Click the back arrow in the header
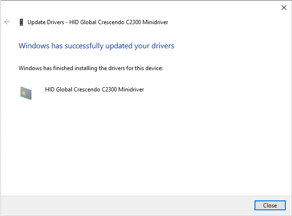The height and width of the screenshot is (216, 292). point(7,22)
